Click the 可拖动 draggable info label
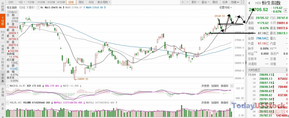289x118 pixels. click(x=12, y=12)
